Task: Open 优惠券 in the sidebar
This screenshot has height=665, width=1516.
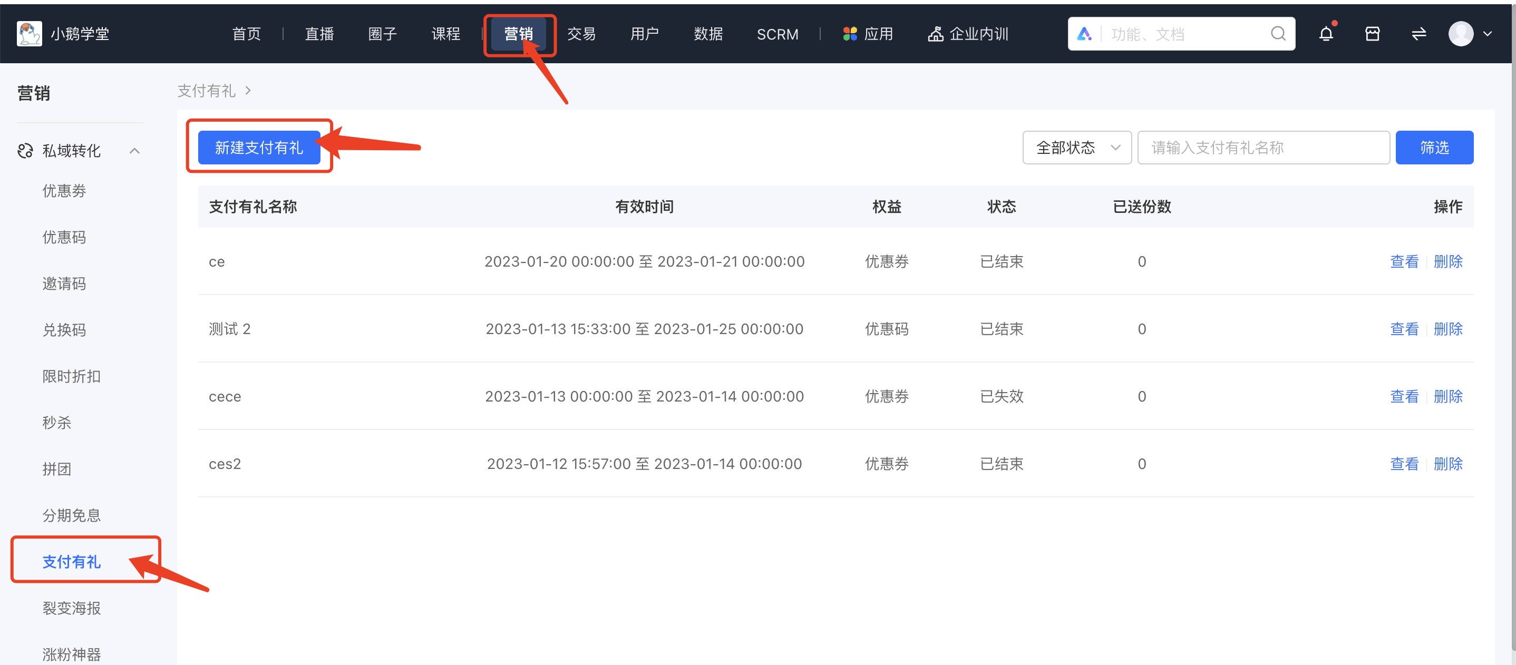Action: (64, 191)
